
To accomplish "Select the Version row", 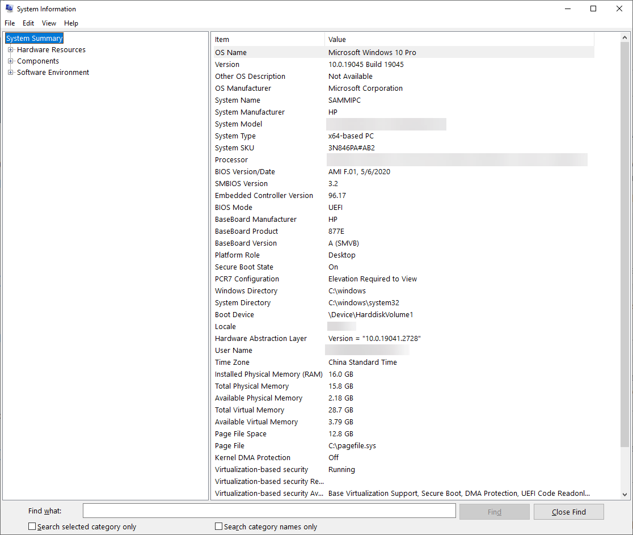I will point(404,64).
